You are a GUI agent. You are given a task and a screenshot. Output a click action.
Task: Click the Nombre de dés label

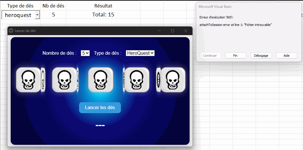[x=59, y=53]
